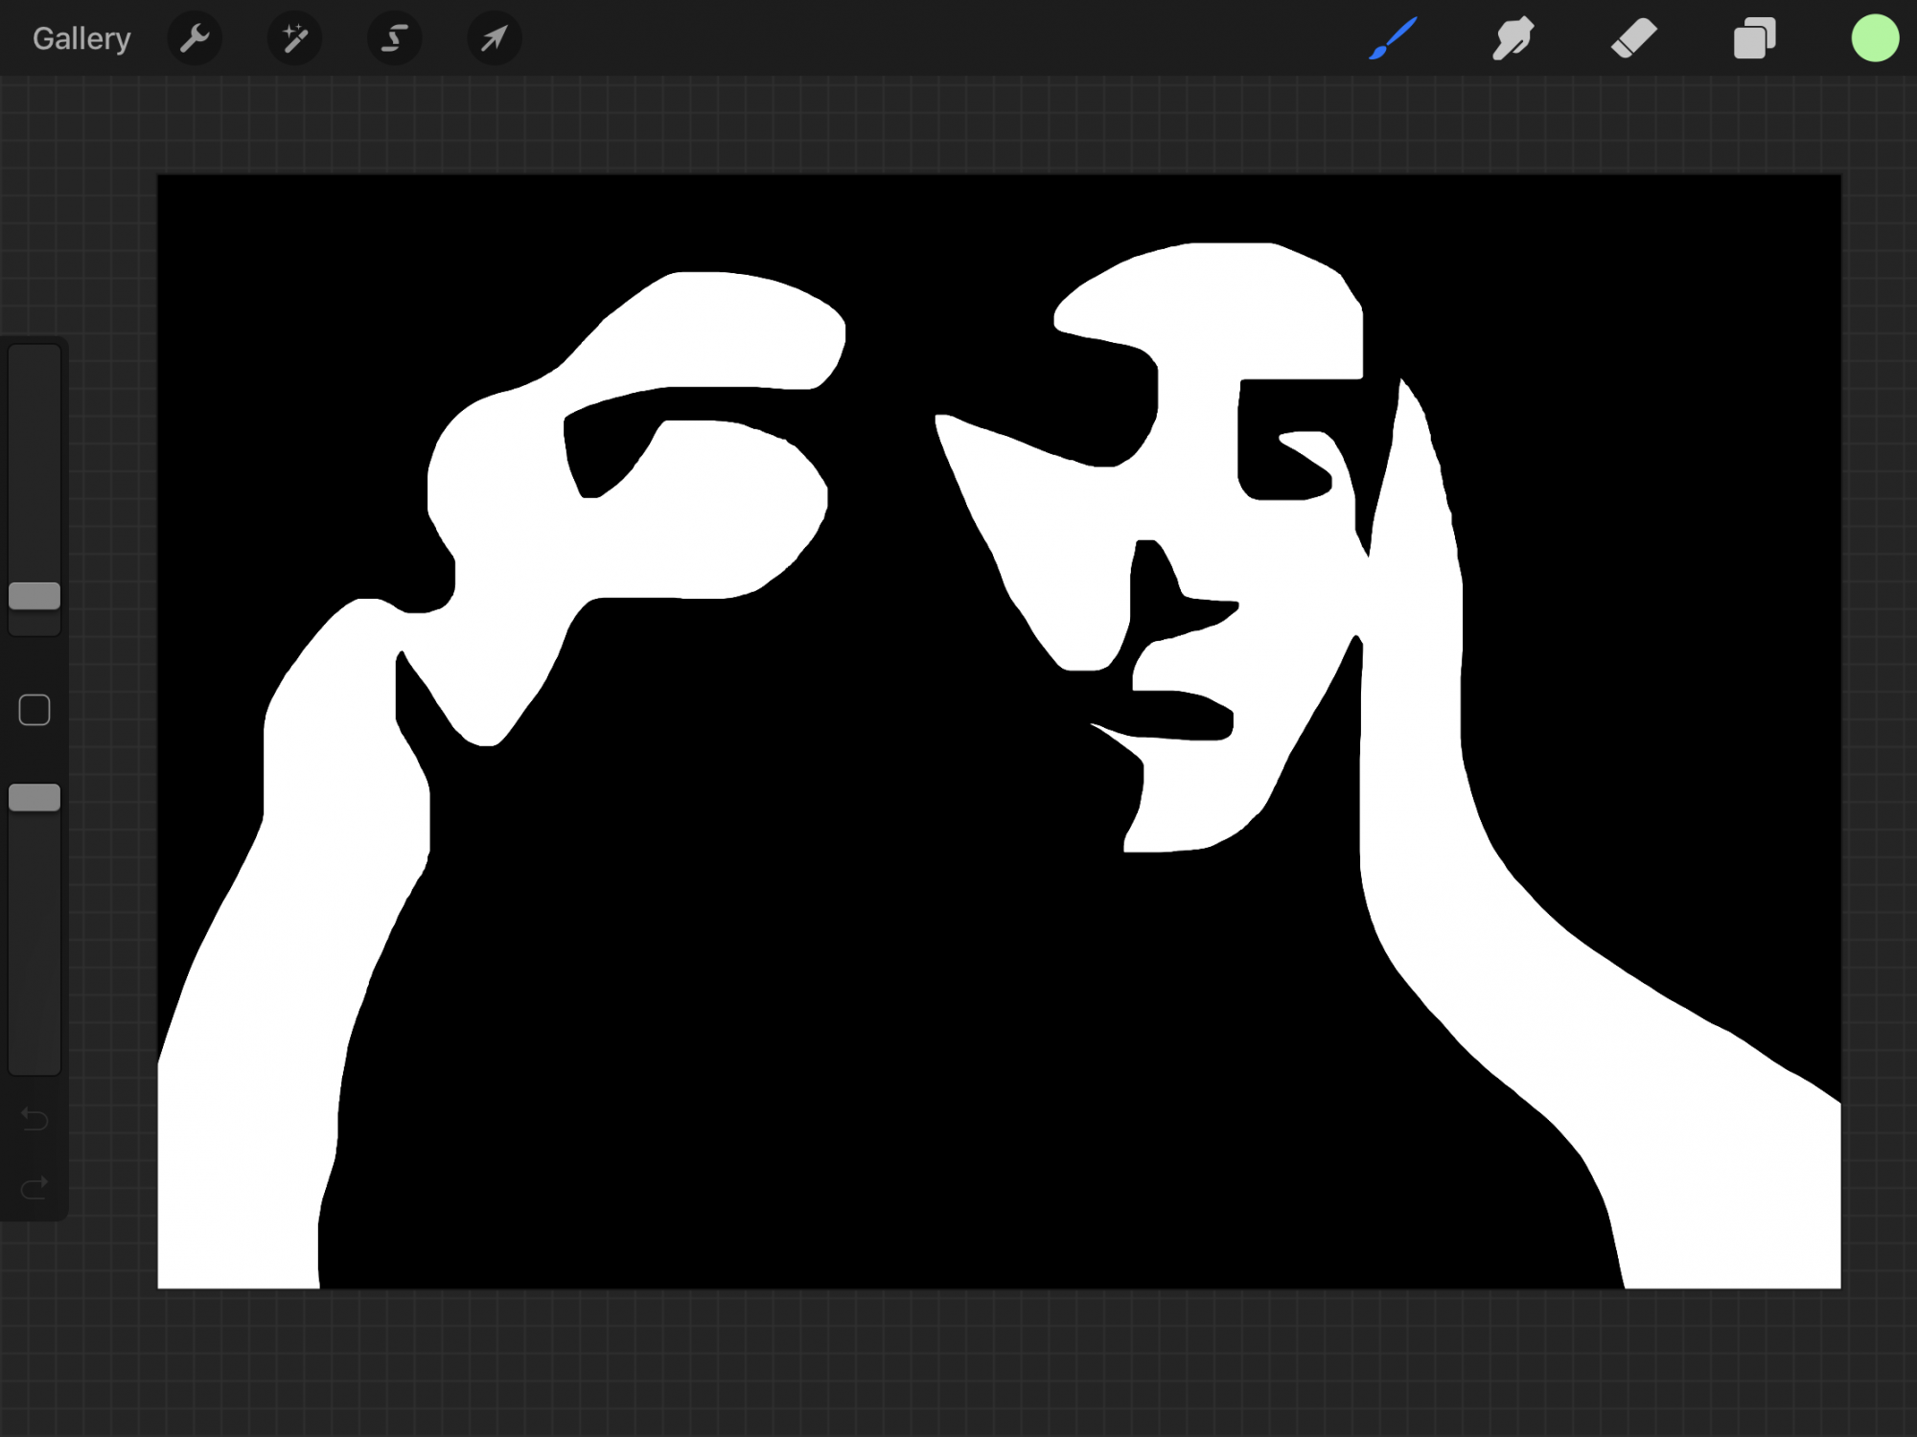Open the Adjustments magic wand menu
Viewport: 1917px width, 1437px height.
294,39
